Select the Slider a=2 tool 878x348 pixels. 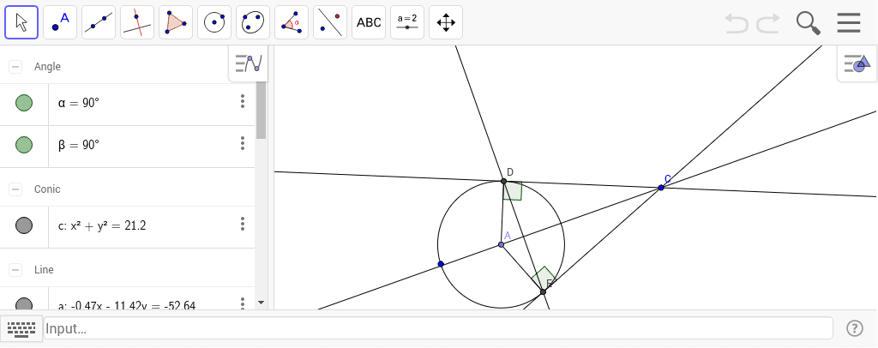click(x=407, y=22)
